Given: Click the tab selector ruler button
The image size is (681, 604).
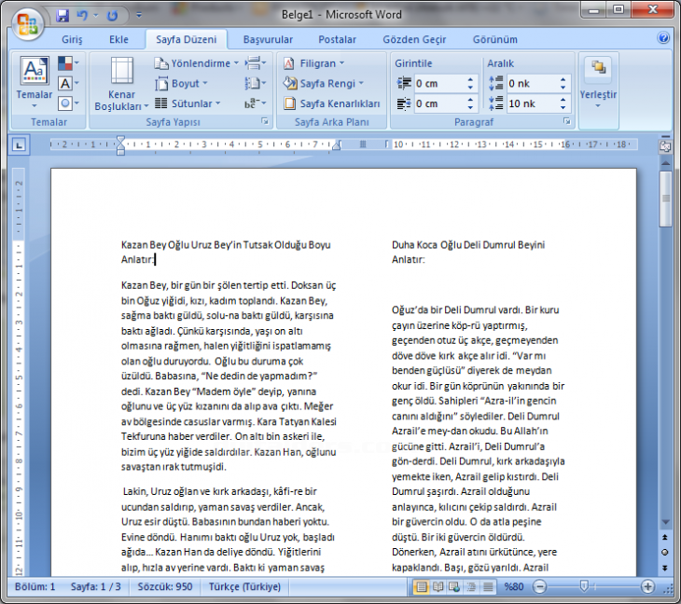Looking at the screenshot, I should point(19,144).
